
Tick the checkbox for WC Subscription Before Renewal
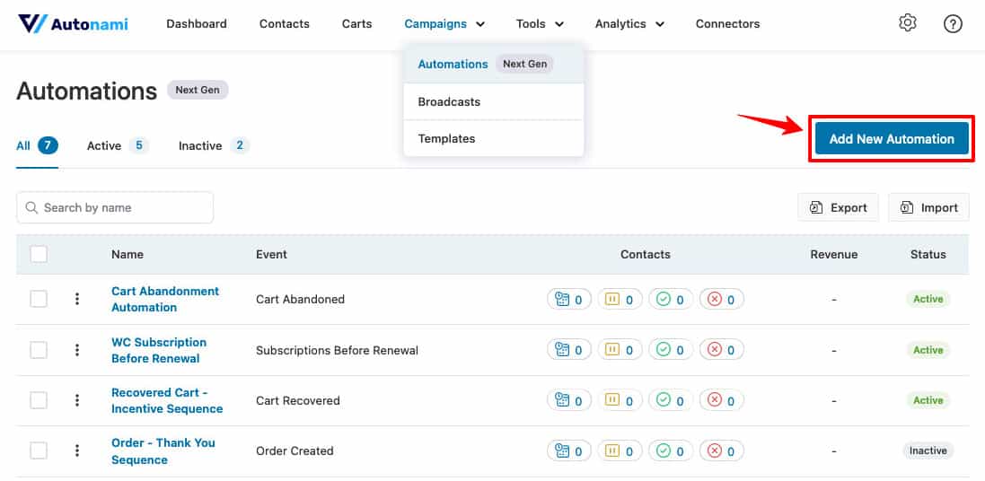tap(39, 350)
